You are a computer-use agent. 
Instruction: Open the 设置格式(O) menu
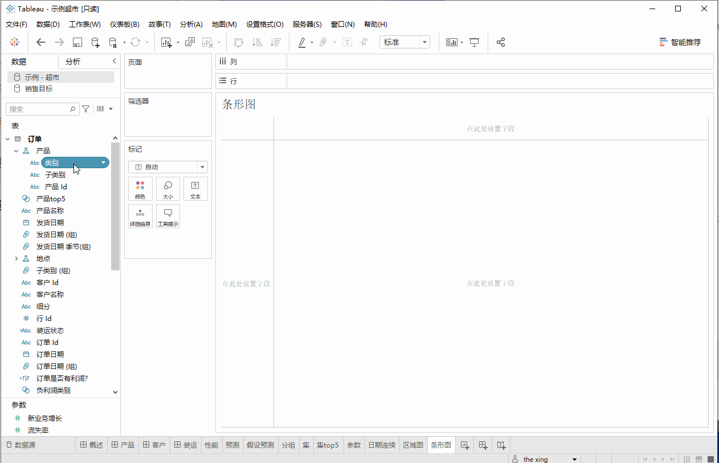tap(265, 25)
